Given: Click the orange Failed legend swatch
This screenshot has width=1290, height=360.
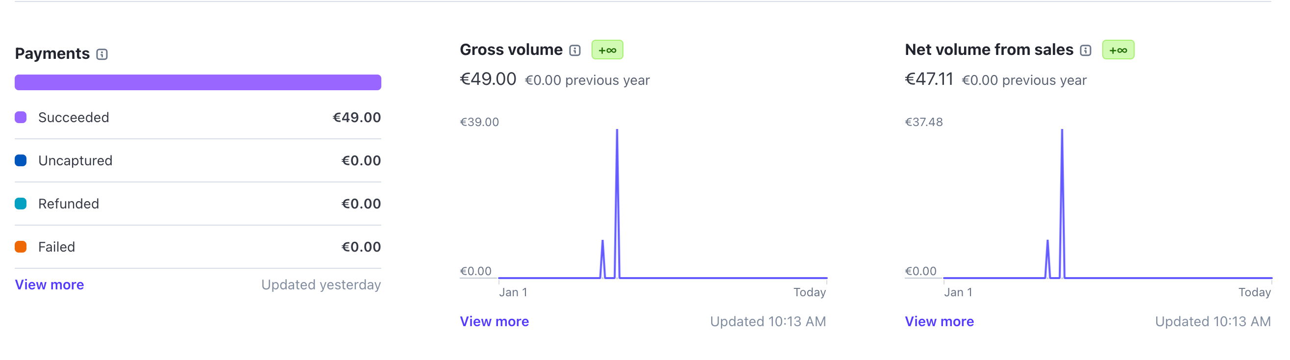Looking at the screenshot, I should tap(21, 247).
